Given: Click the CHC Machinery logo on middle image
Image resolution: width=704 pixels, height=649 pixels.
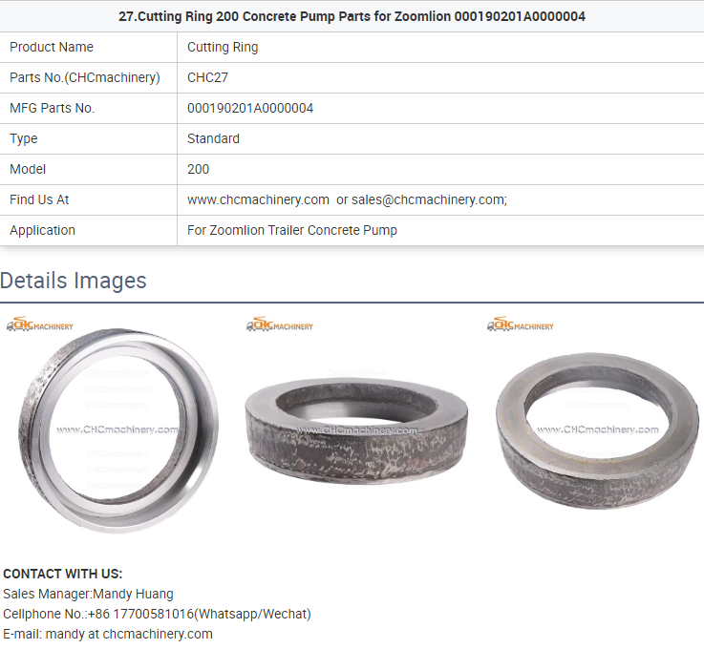Looking at the screenshot, I should coord(280,324).
